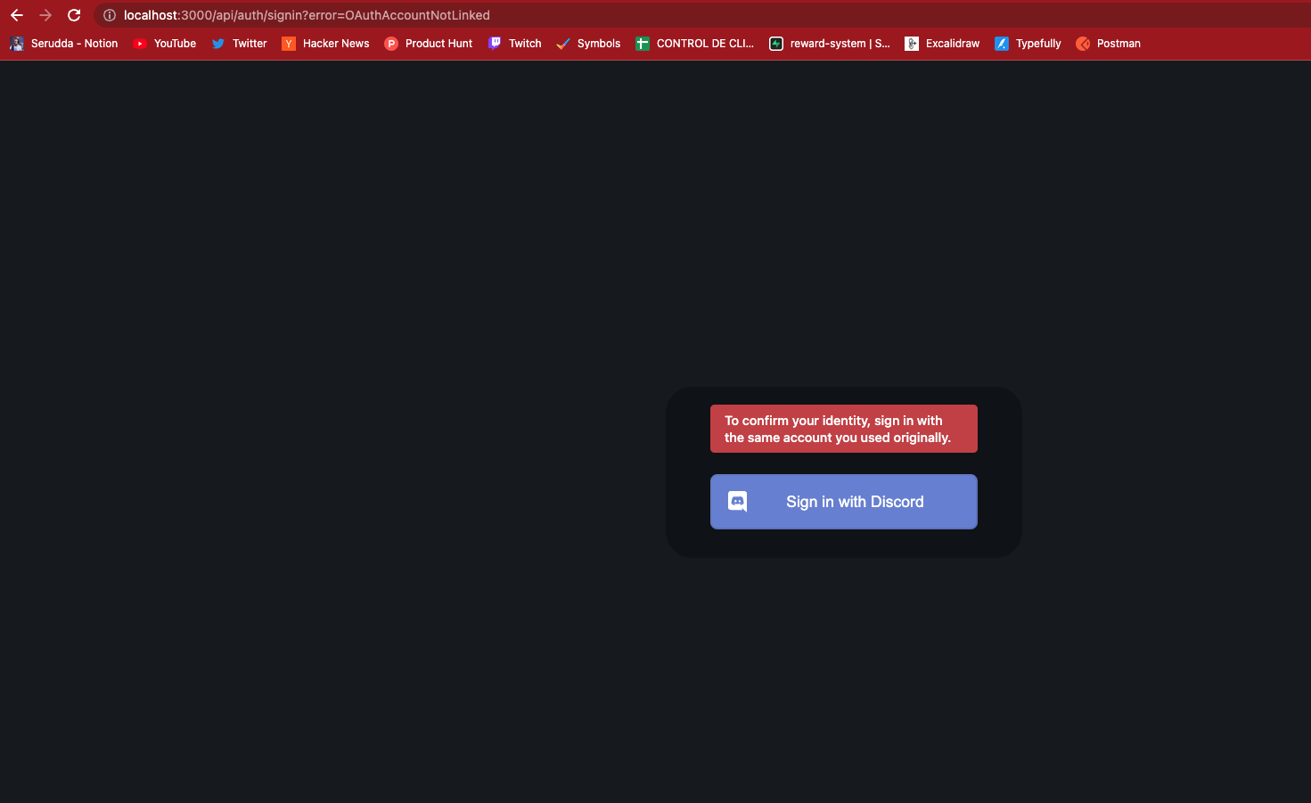Open the Twitch bookmark
Screen dimensions: 1311x803
point(515,43)
